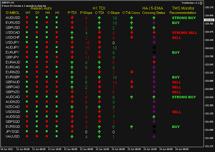Click AUDSGD green HA/5-EMA up arrow

click(x=154, y=117)
